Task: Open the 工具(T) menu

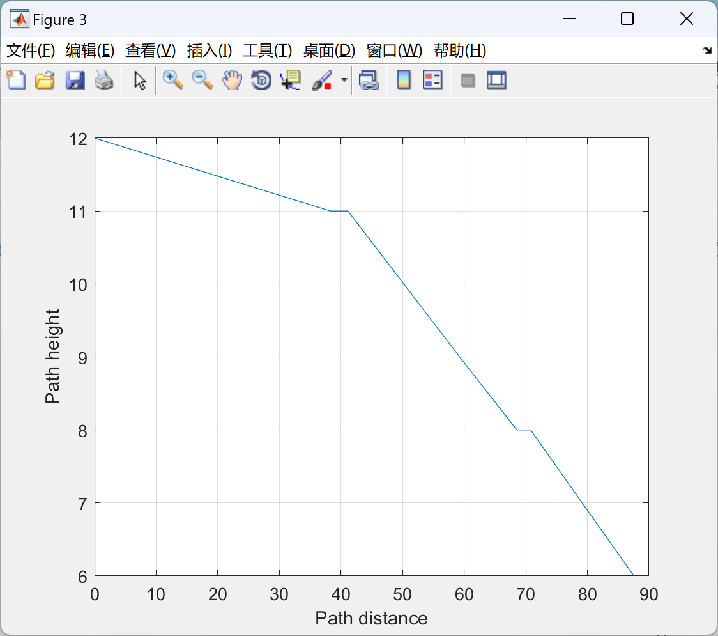Action: point(268,50)
